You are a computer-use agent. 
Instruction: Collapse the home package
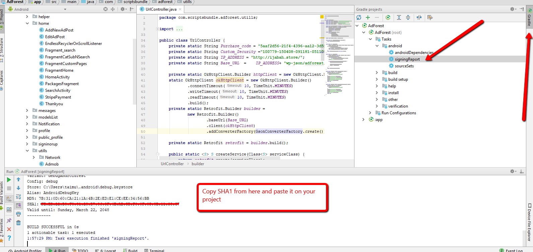coord(27,23)
